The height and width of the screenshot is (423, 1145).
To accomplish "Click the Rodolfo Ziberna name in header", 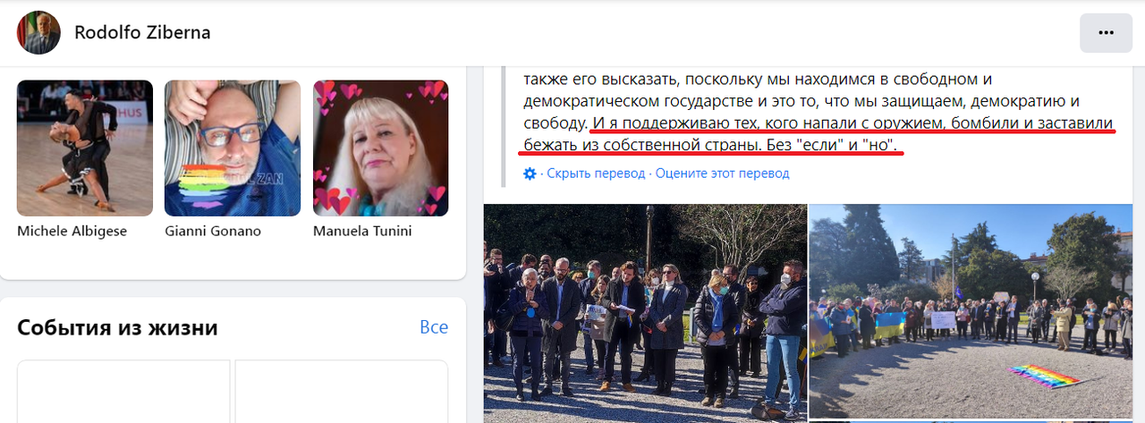I will (x=142, y=33).
